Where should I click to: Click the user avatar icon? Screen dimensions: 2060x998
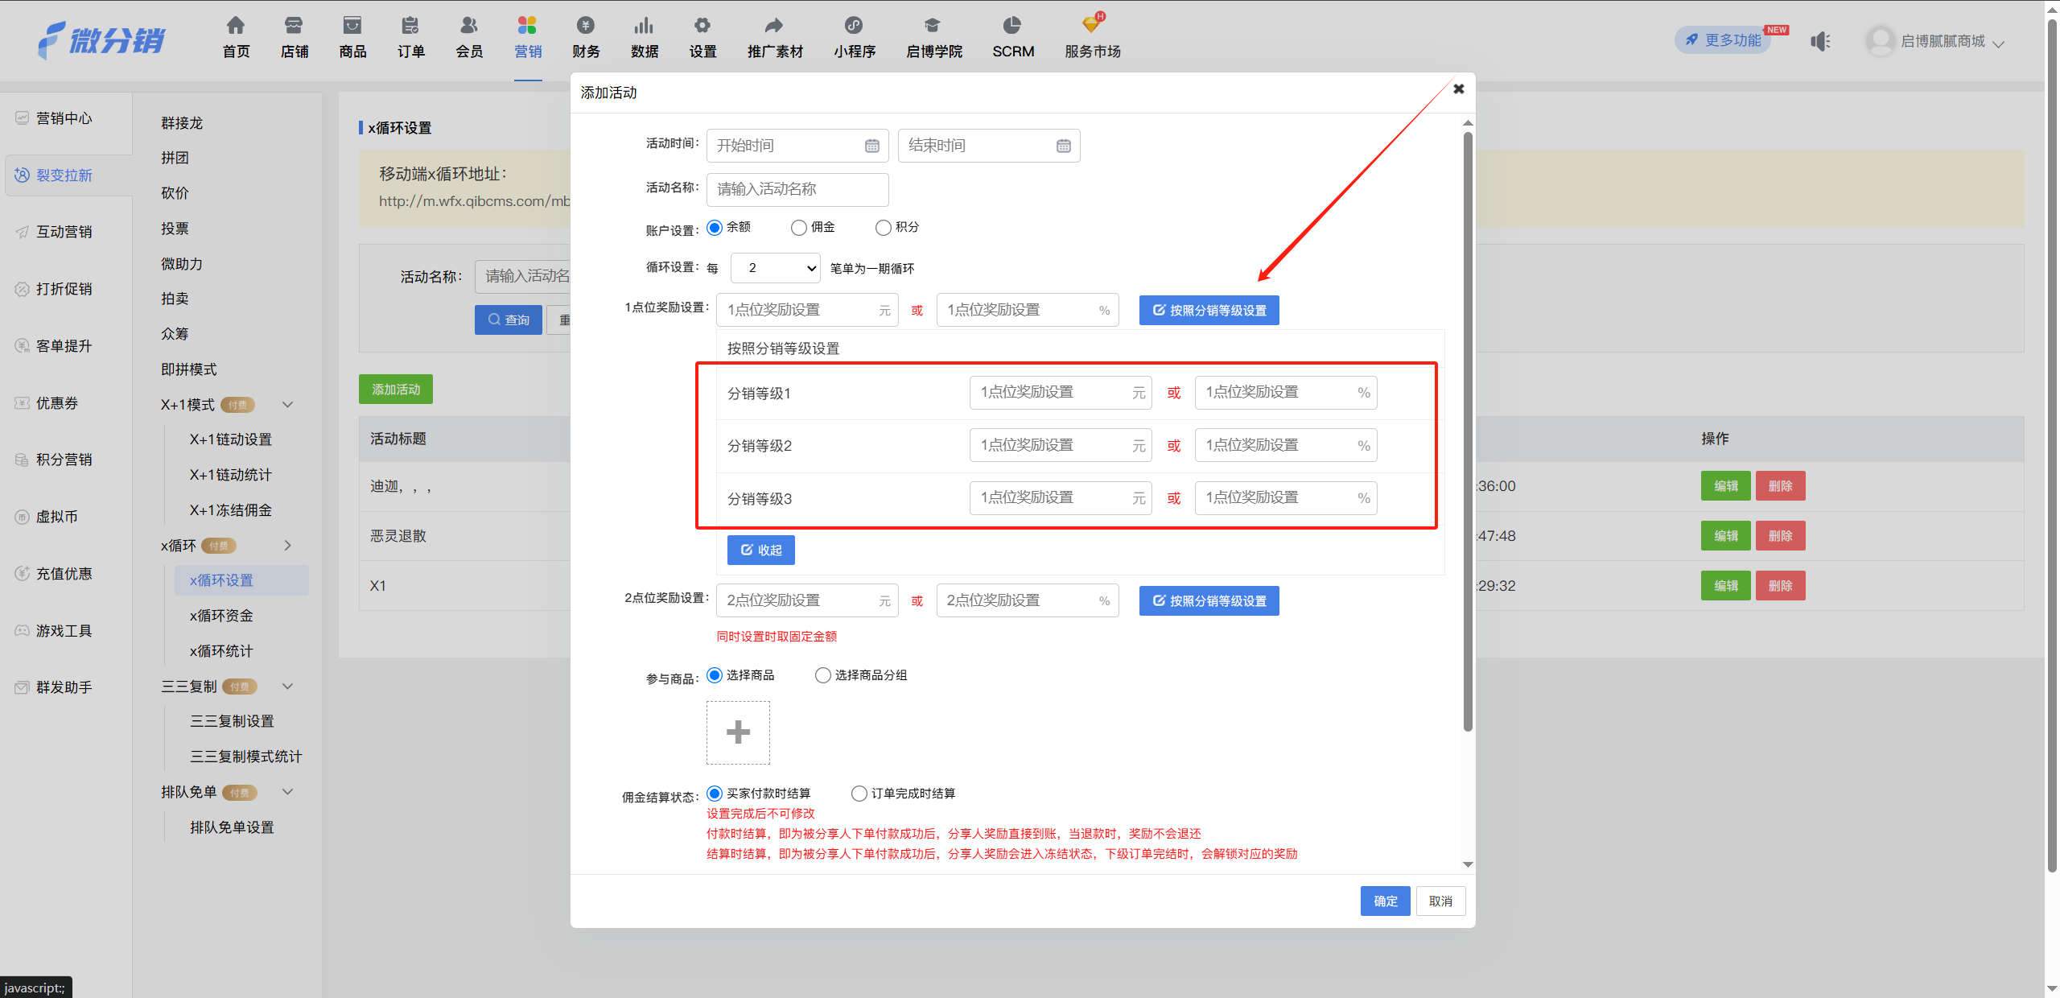pos(1881,40)
